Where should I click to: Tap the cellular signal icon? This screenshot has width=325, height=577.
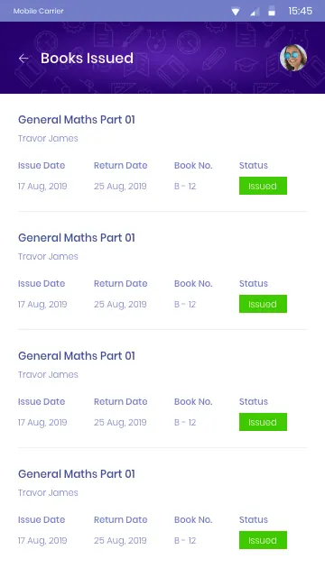(x=255, y=12)
